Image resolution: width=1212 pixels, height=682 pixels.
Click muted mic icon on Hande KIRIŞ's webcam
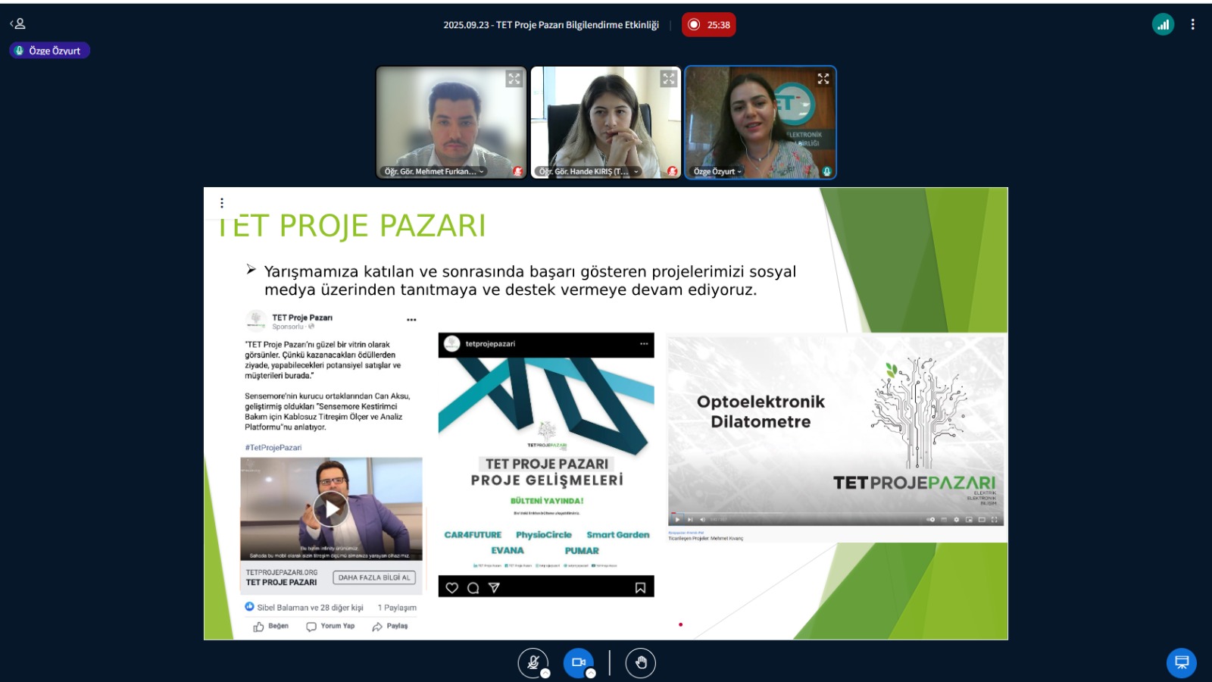672,171
